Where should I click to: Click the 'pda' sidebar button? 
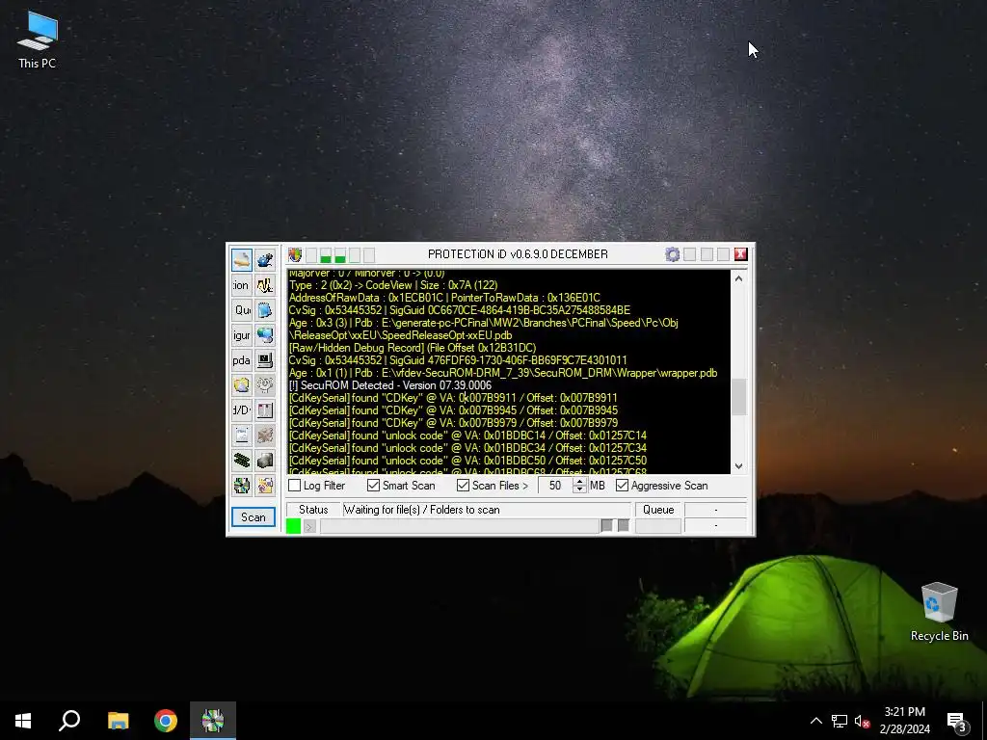click(242, 360)
